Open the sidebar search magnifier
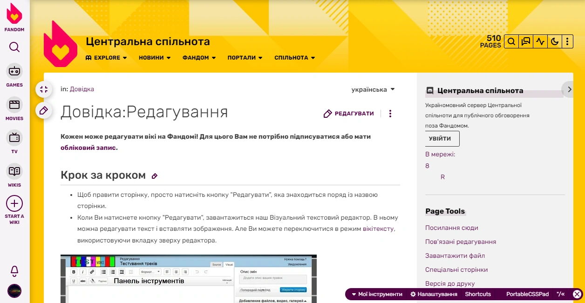The image size is (585, 303). pos(14,47)
